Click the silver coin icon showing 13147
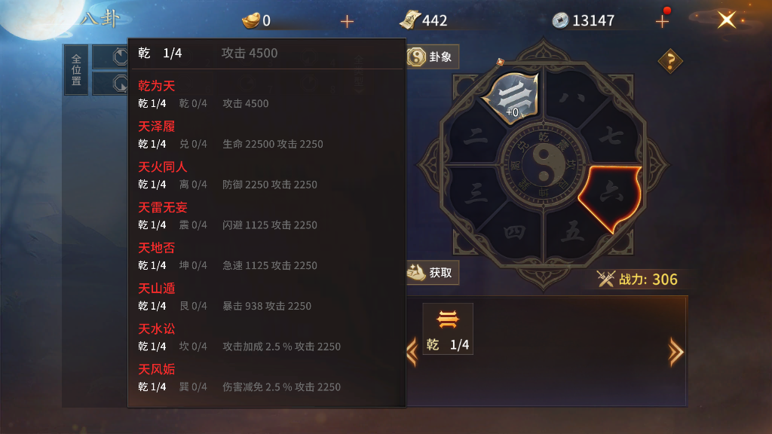The height and width of the screenshot is (434, 772). pos(560,20)
